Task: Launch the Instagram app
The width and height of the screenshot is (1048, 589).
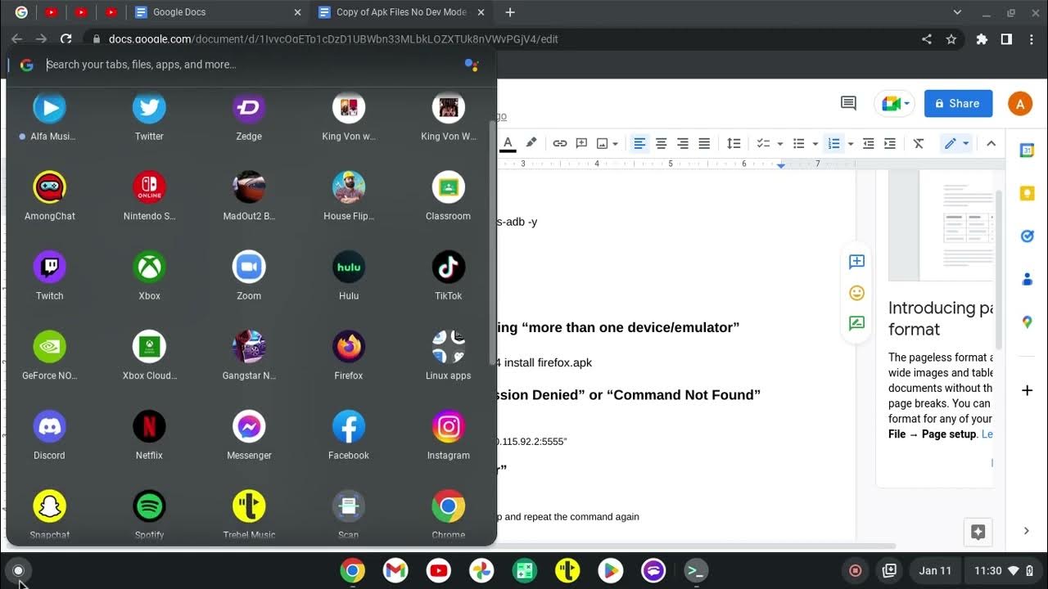Action: 448,426
